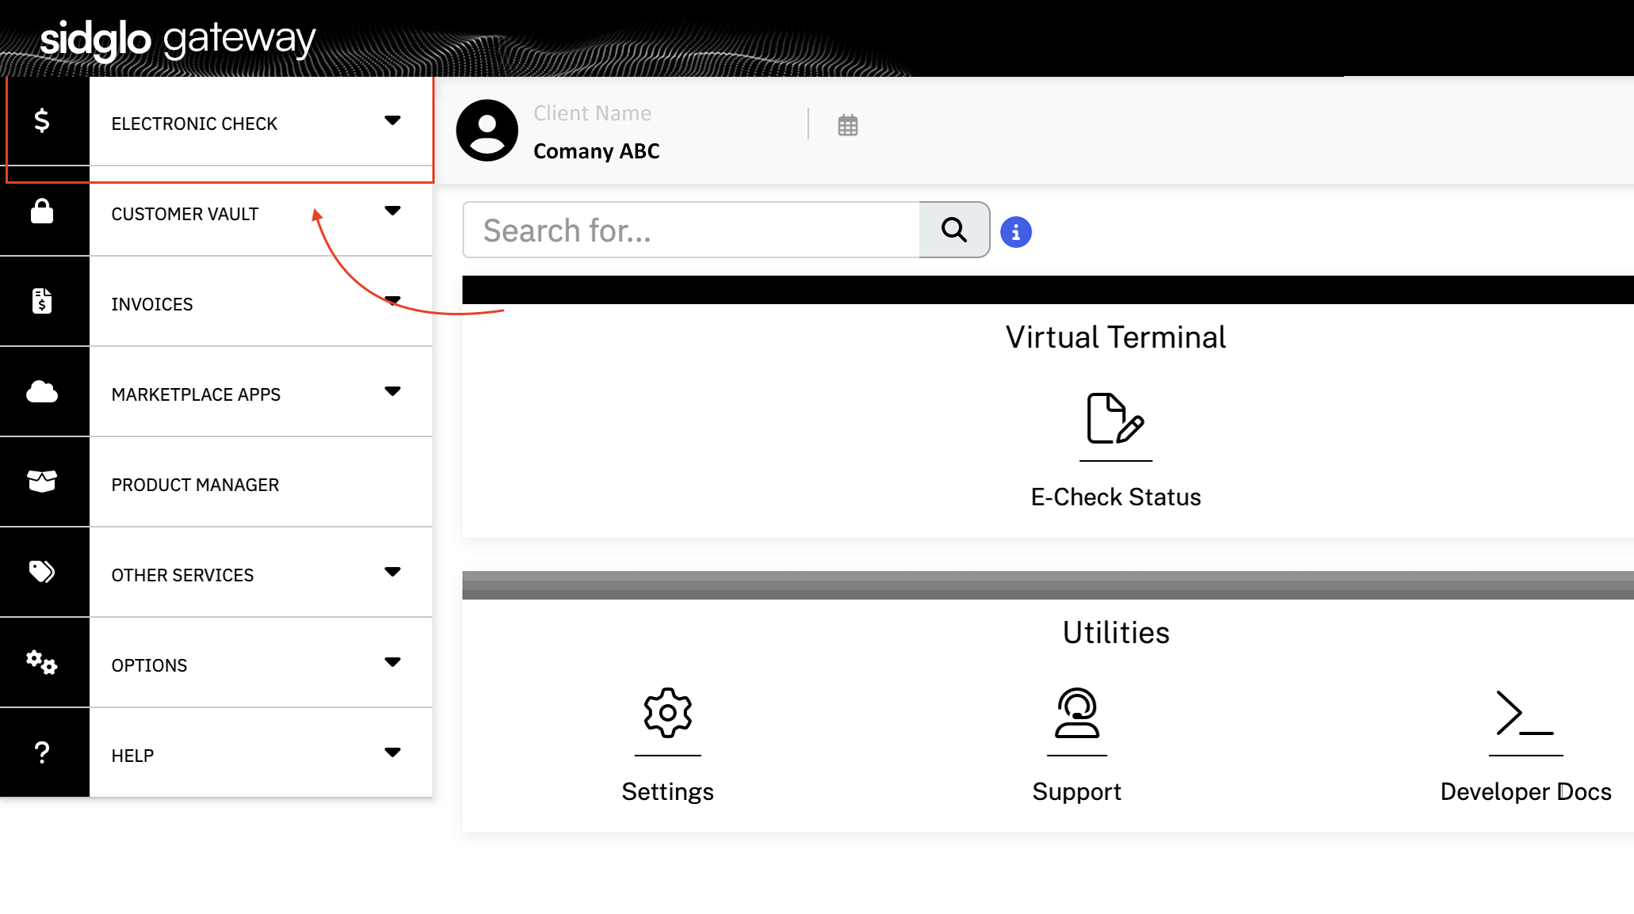Expand the Other Services dropdown arrow
The height and width of the screenshot is (914, 1634).
point(392,572)
